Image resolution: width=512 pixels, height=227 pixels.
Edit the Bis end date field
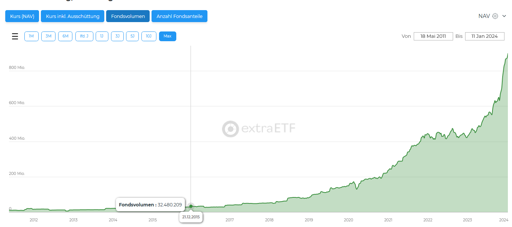pyautogui.click(x=484, y=36)
